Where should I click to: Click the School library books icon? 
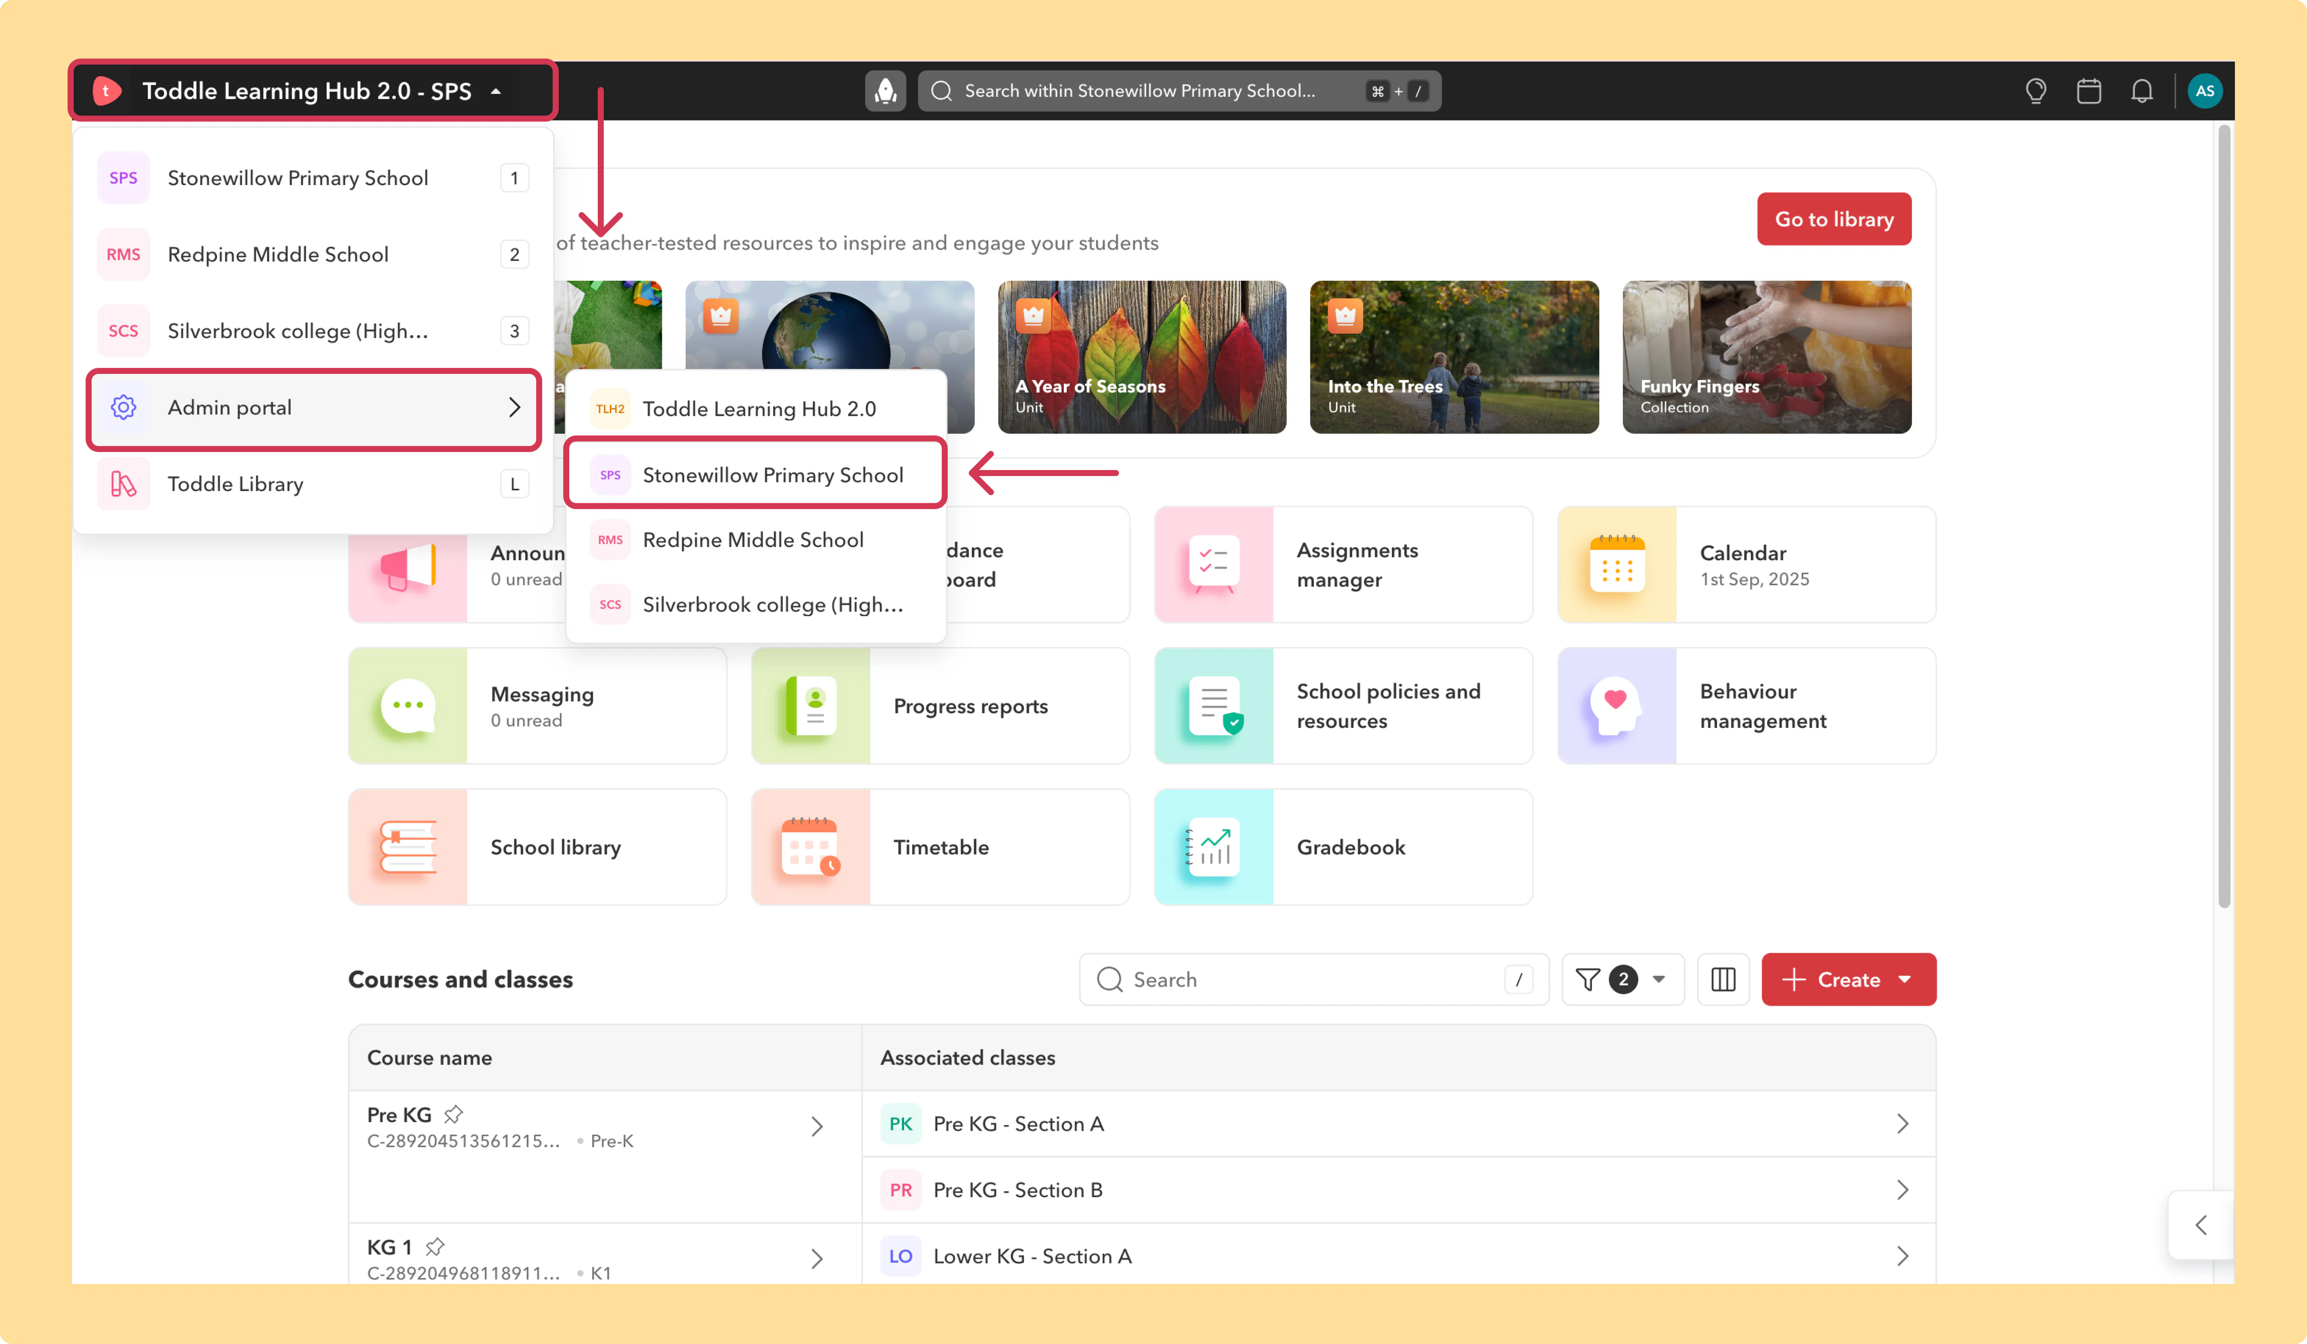[408, 847]
